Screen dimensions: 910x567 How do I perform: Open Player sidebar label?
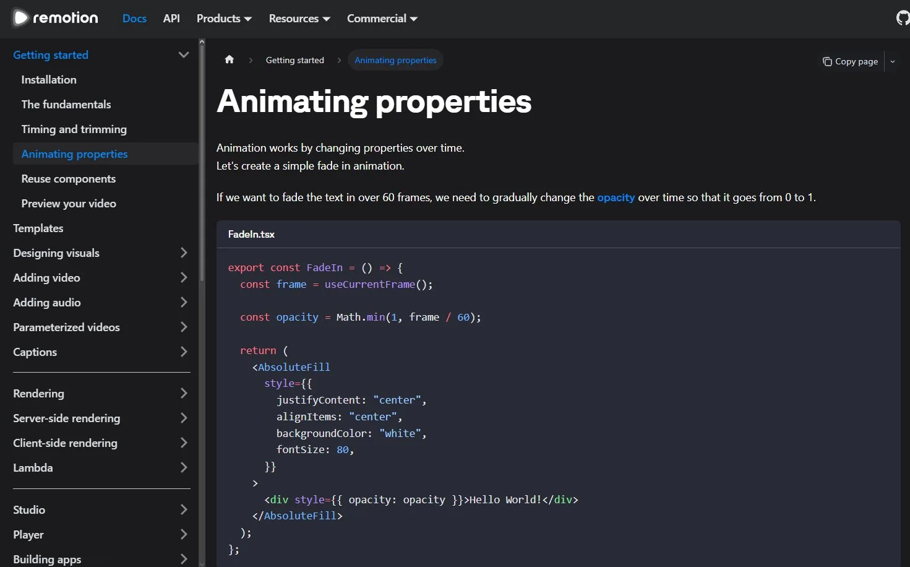28,535
